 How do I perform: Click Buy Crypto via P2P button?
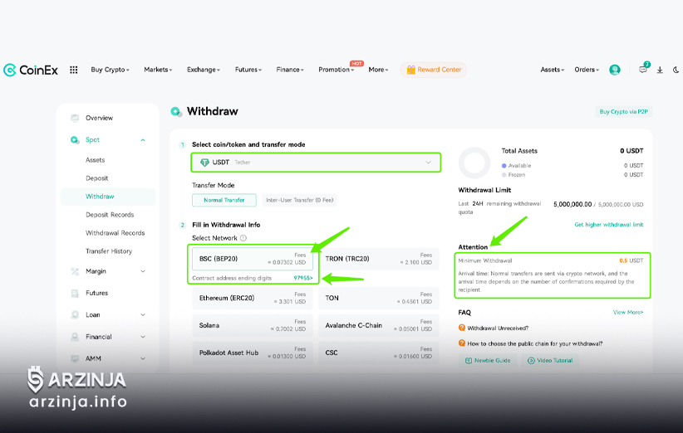[624, 112]
